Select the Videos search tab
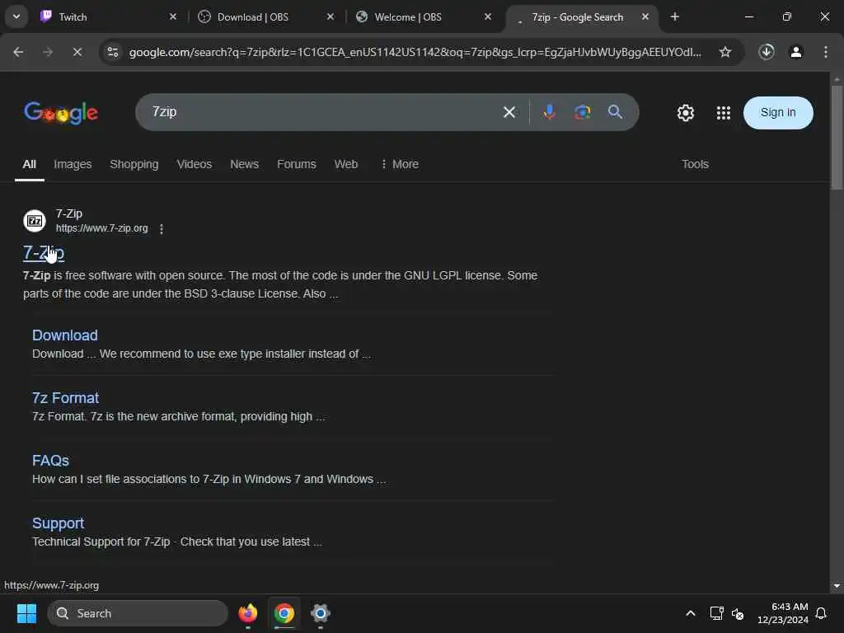This screenshot has width=844, height=633. (195, 164)
